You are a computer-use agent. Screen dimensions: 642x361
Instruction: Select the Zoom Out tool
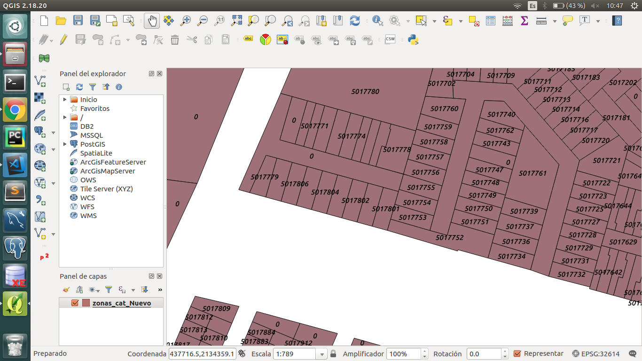(x=202, y=21)
